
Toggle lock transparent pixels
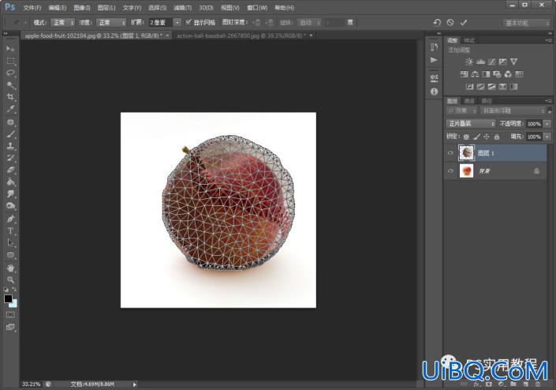point(466,137)
